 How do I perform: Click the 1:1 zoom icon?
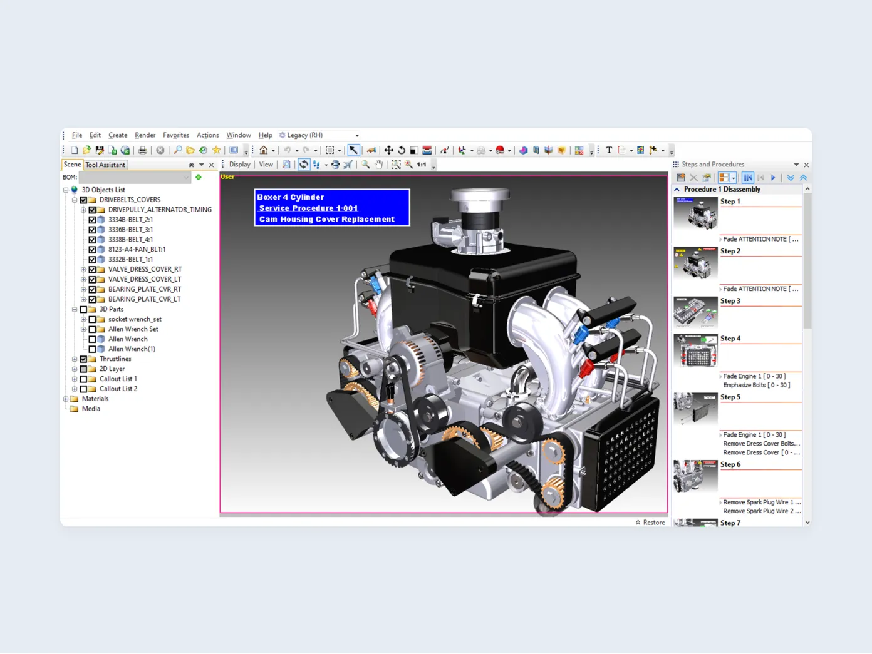click(422, 165)
